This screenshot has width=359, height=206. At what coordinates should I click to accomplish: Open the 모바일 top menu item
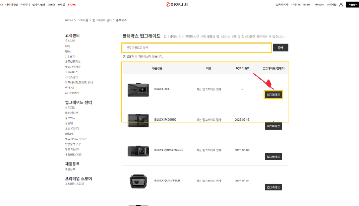tap(61, 4)
